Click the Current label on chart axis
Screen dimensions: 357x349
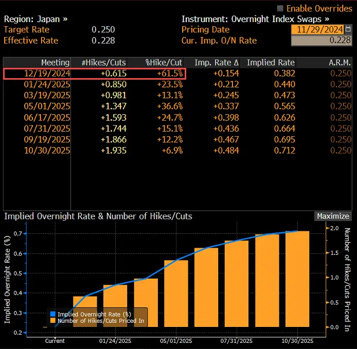pyautogui.click(x=55, y=341)
